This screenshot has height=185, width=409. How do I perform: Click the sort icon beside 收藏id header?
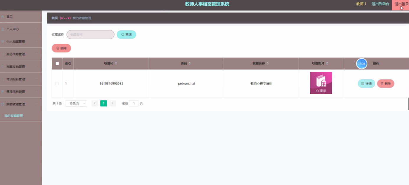[116, 64]
